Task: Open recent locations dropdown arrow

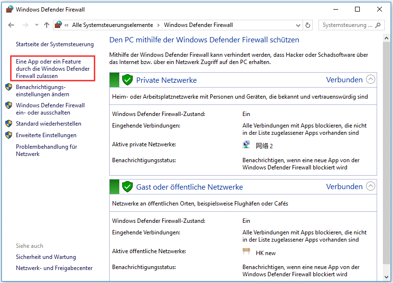Action: [x=37, y=25]
